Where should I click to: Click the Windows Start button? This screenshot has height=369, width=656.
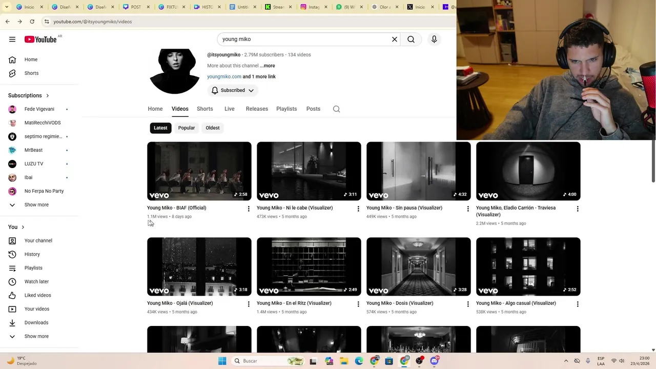222,361
